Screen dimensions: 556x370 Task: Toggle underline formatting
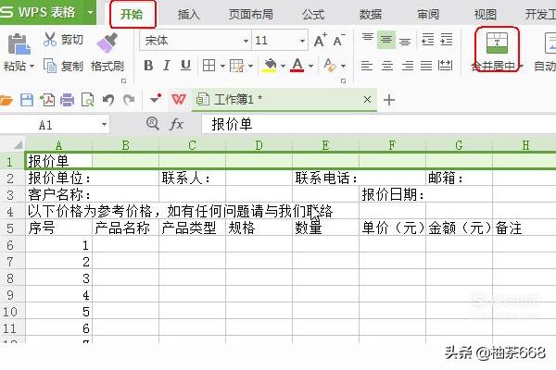tap(186, 66)
